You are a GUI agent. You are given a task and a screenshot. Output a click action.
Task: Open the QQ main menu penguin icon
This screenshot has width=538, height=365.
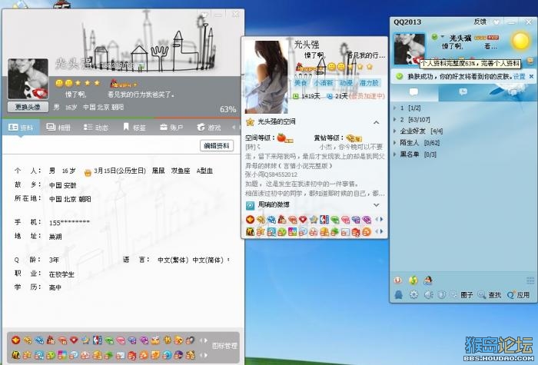398,294
